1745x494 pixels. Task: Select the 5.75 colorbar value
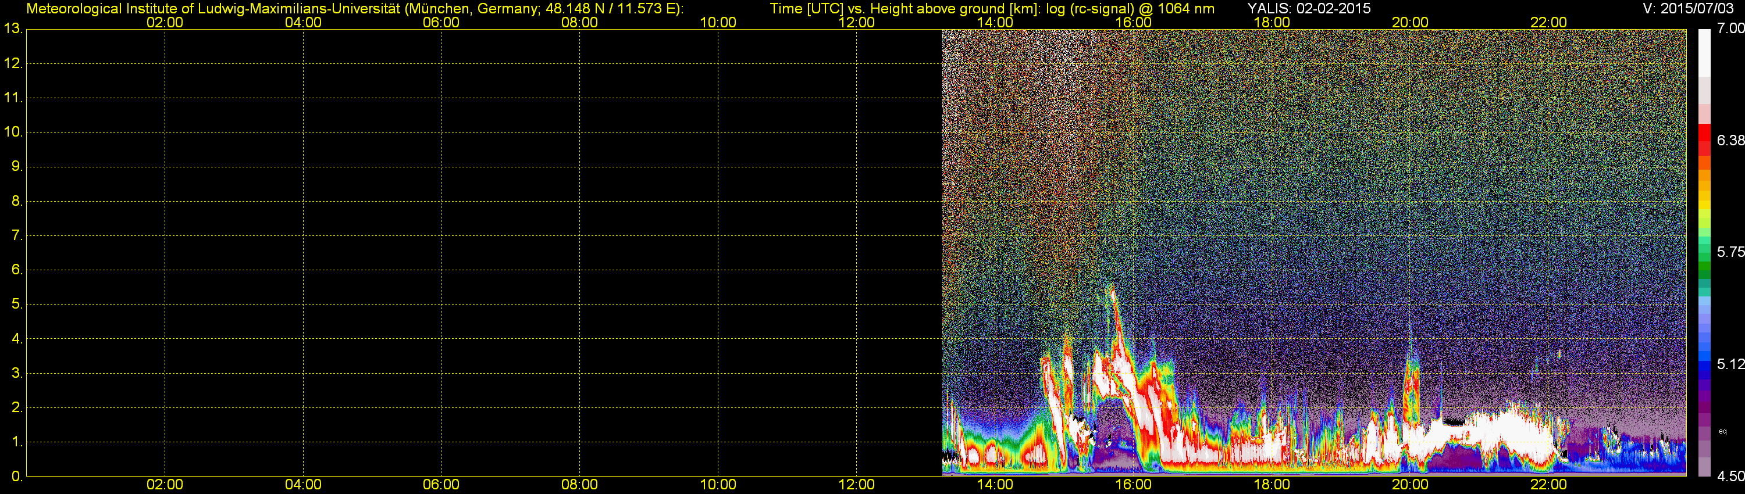click(1730, 252)
